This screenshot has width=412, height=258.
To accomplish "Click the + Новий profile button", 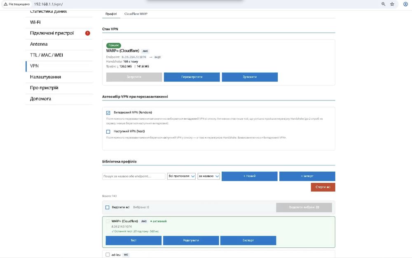I will click(x=249, y=176).
